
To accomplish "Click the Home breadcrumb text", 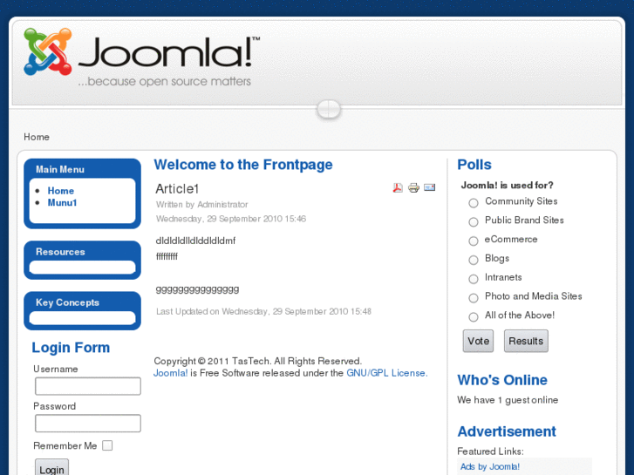I will pos(37,137).
